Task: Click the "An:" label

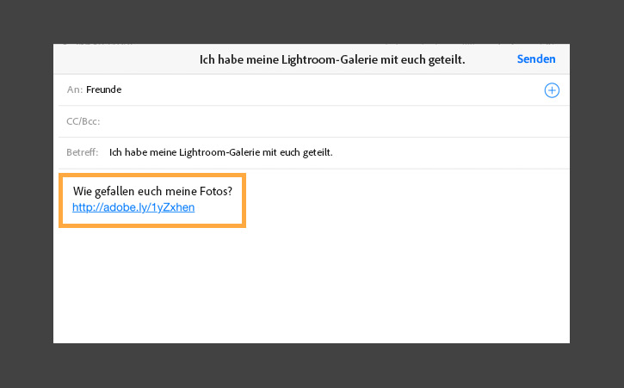Action: point(75,89)
